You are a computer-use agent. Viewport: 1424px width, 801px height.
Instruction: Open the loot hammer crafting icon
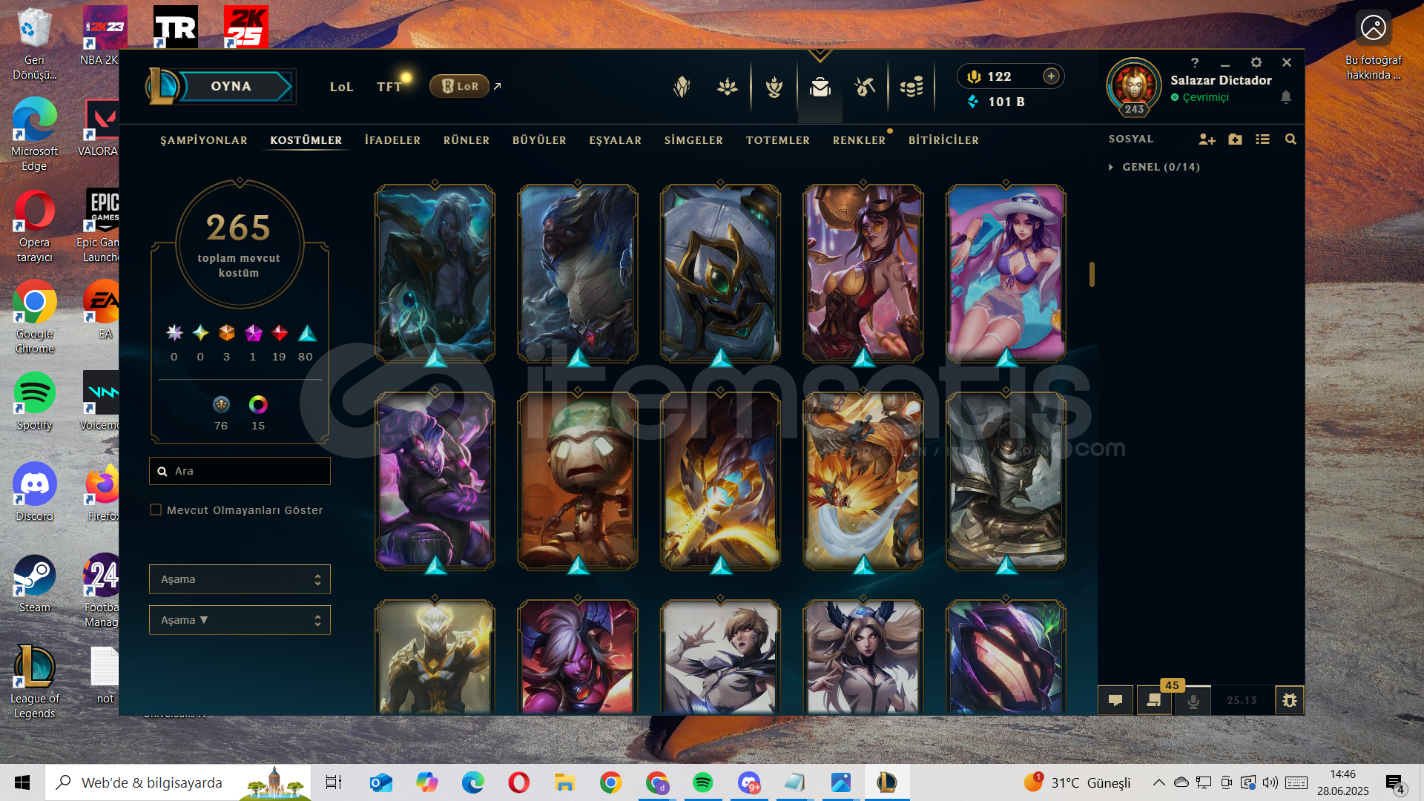click(865, 87)
